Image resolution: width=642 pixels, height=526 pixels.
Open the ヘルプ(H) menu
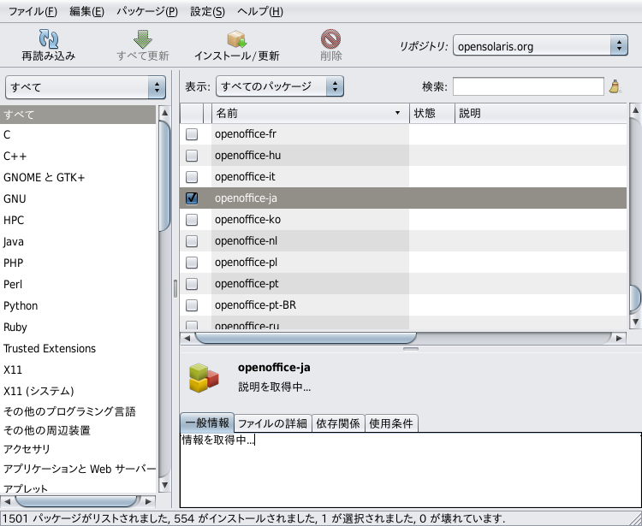(260, 11)
